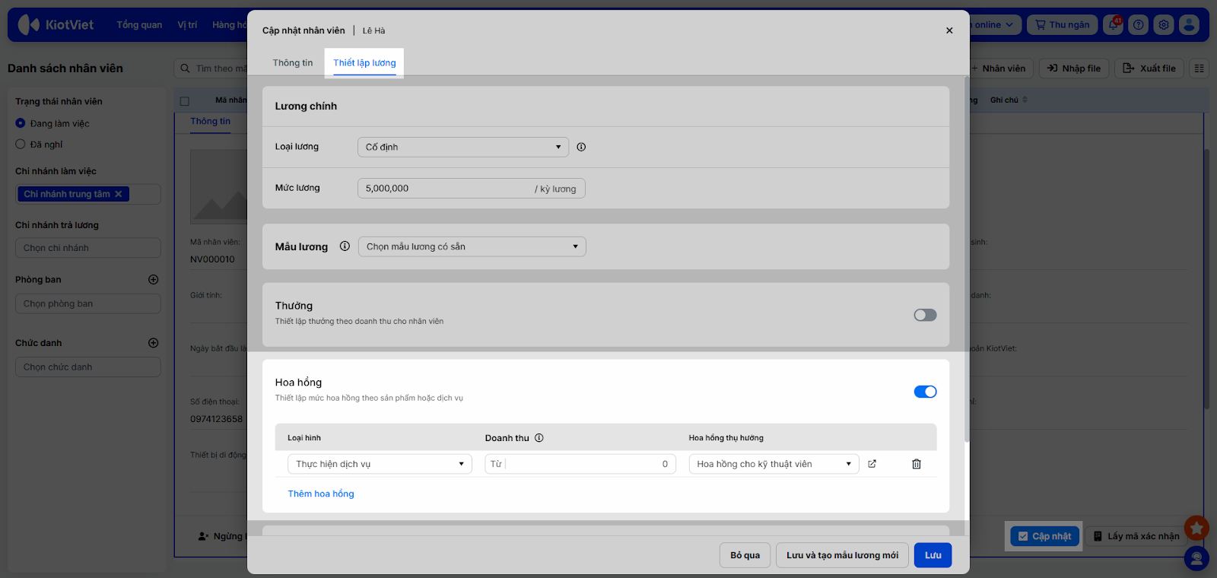Viewport: 1217px width, 578px height.
Task: Click the Thêm hoa hồng link
Action: pyautogui.click(x=321, y=494)
